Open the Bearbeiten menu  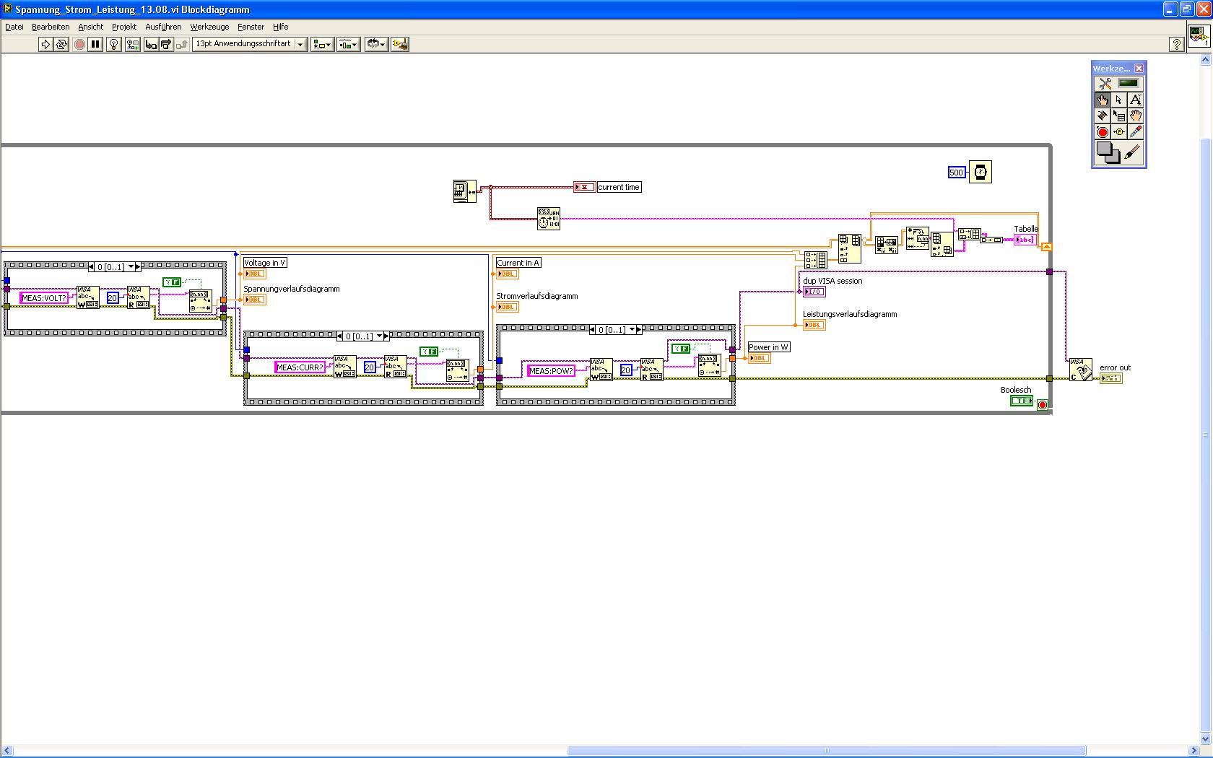pos(51,27)
